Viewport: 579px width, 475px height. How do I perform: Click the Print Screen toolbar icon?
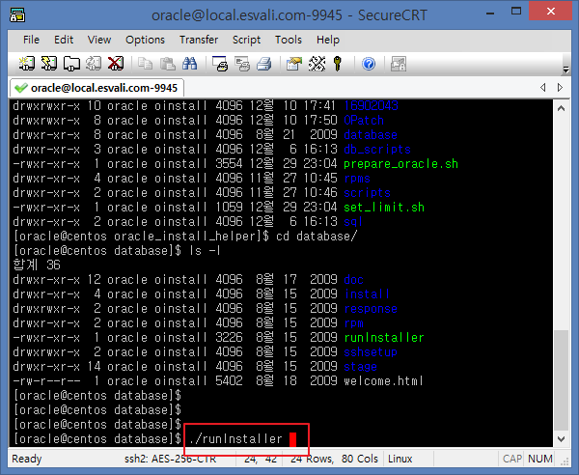[220, 64]
